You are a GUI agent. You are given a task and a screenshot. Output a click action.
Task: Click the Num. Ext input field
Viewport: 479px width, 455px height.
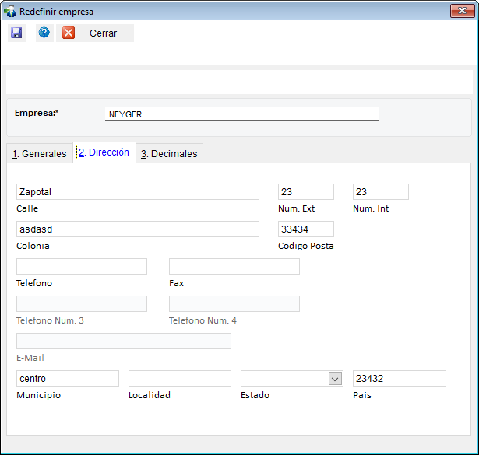306,192
